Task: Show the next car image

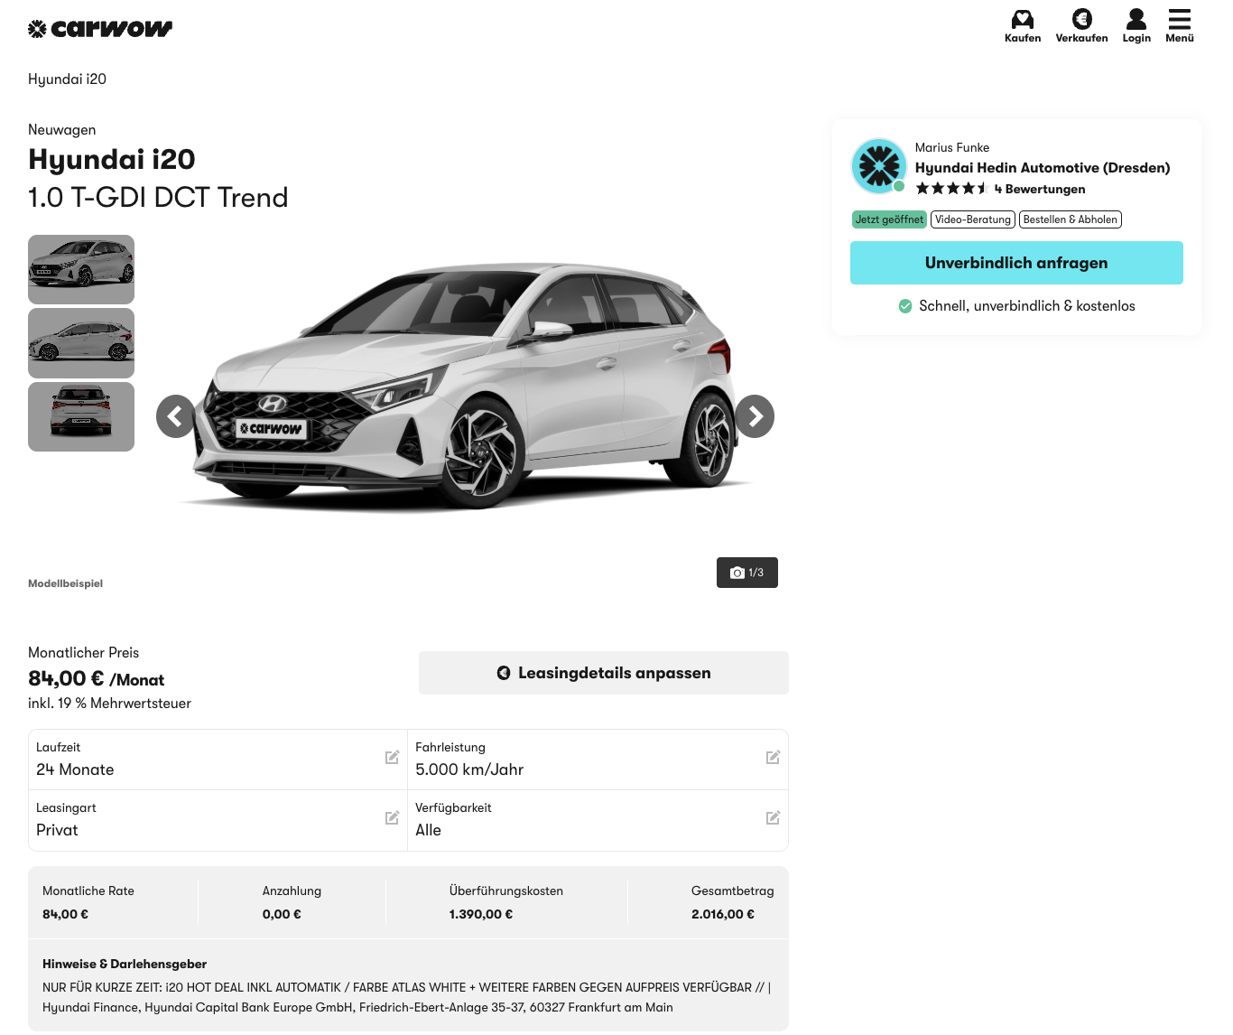Action: point(755,416)
